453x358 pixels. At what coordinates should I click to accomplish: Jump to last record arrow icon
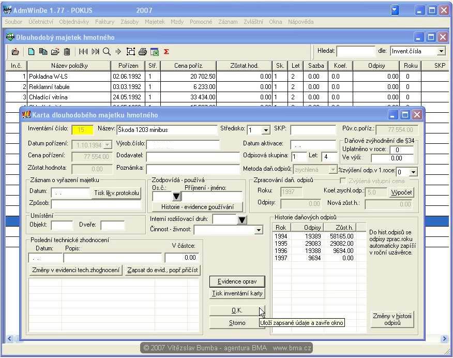[x=95, y=52]
